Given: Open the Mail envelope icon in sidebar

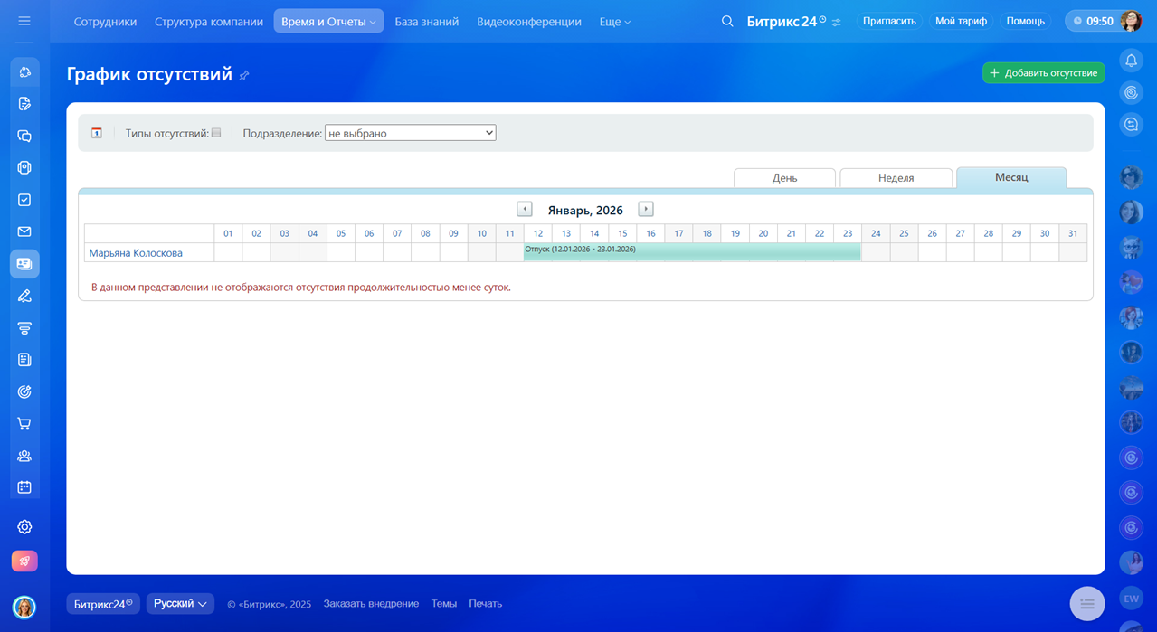Looking at the screenshot, I should pos(24,231).
